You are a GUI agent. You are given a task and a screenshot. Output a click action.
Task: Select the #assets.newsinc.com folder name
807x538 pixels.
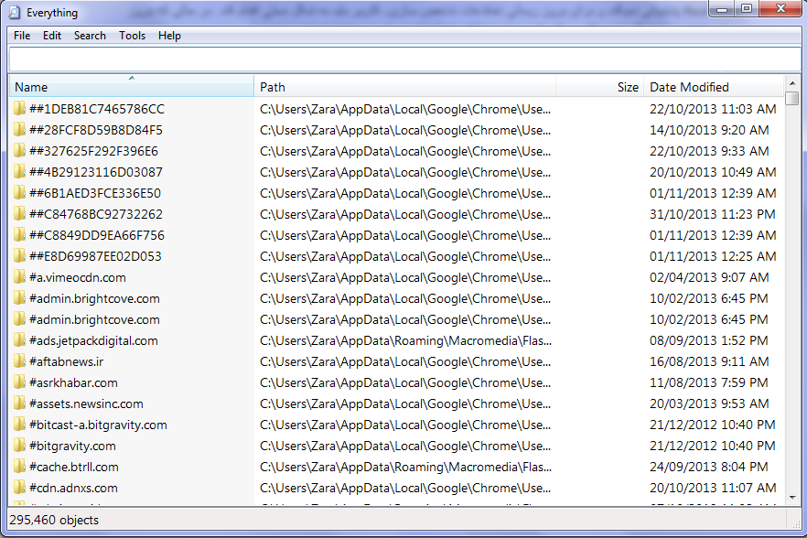coord(86,404)
